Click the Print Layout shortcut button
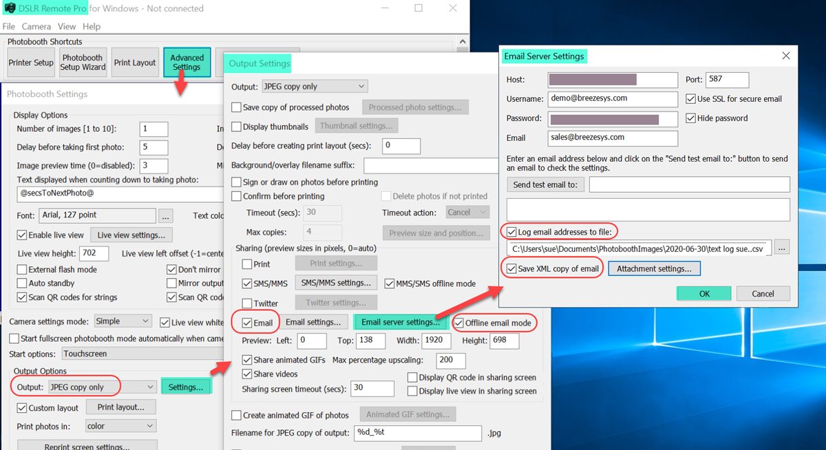The image size is (826, 450). pos(135,63)
